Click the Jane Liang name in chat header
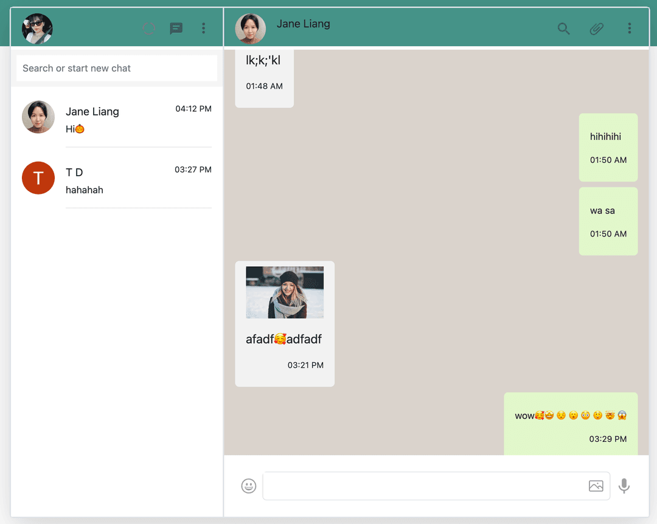 [x=303, y=24]
